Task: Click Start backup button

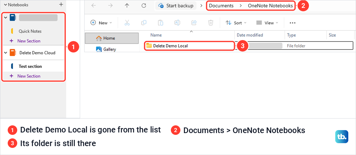Action: click(176, 6)
